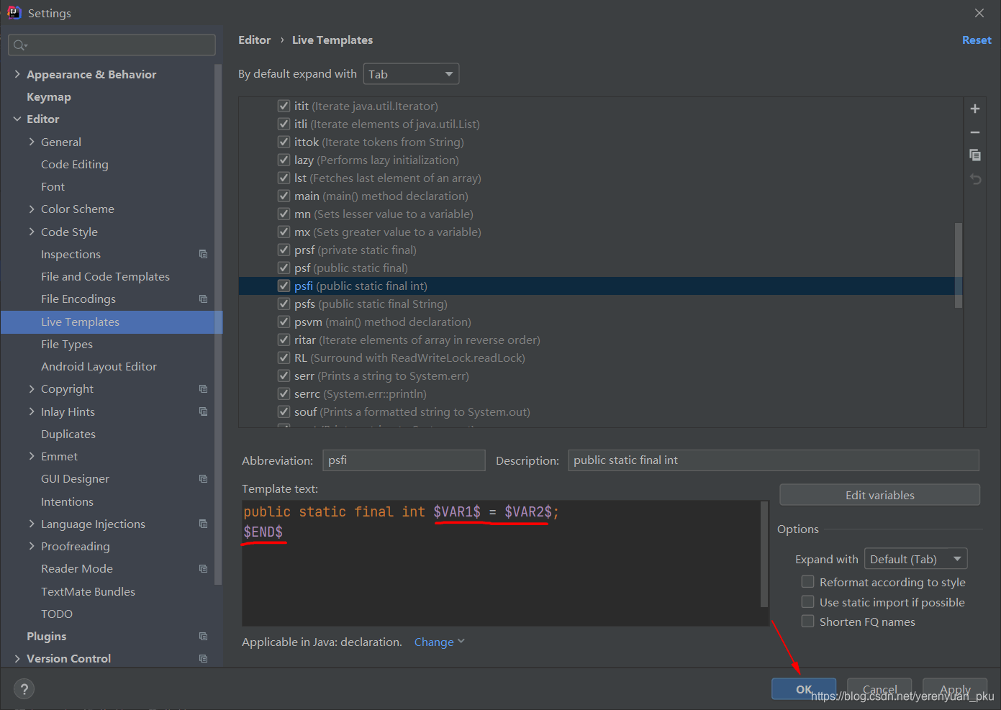Click project-level icon next to GUI Designer
The height and width of the screenshot is (710, 1001).
tap(203, 478)
